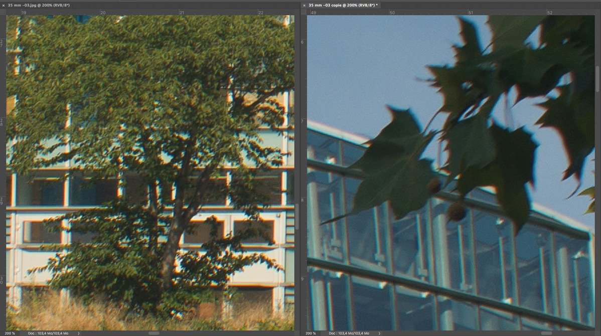Click the left document's horizontal scrollbar thumb
The height and width of the screenshot is (336, 601).
(154, 333)
